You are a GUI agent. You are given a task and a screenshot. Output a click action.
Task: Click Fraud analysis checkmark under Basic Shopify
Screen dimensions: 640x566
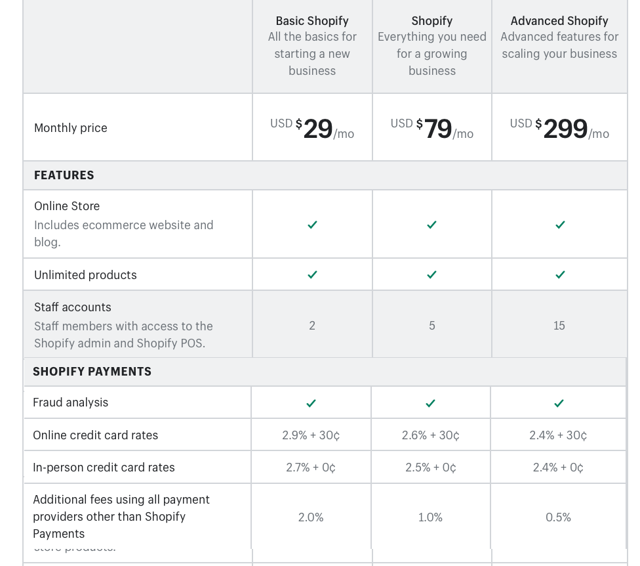311,403
